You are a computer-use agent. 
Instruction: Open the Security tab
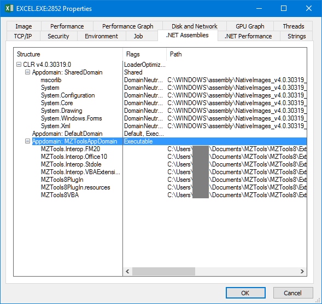58,36
